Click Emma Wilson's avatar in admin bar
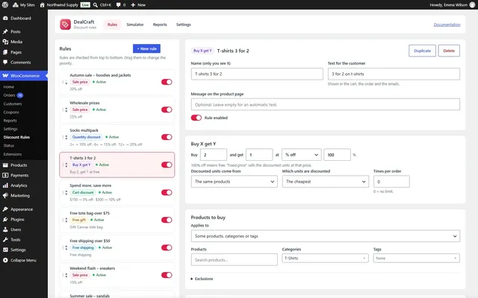This screenshot has width=478, height=298. (472, 5)
